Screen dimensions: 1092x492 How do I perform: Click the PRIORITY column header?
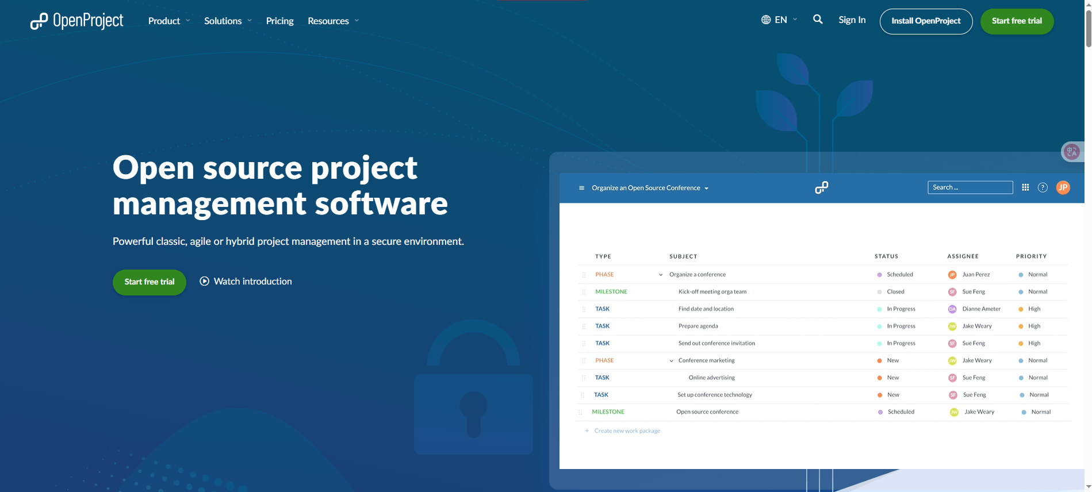click(x=1031, y=256)
